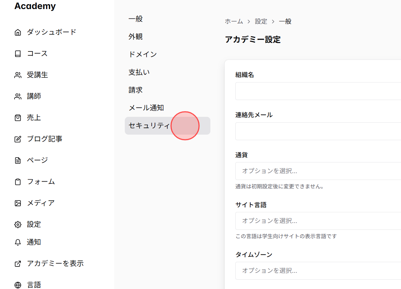Select the ブログ記事 pencil icon
The width and height of the screenshot is (401, 289).
[x=18, y=139]
